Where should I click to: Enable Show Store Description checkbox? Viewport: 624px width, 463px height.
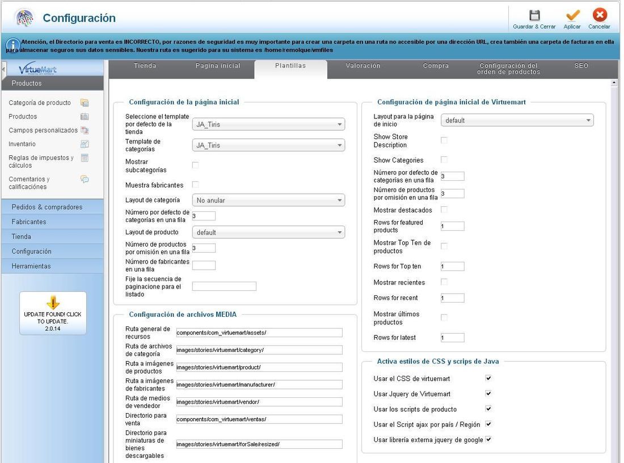(x=444, y=141)
